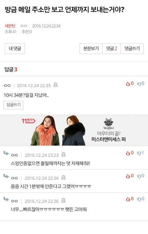Thumbs-down the 쨋든 고마워 reply

click(x=141, y=199)
